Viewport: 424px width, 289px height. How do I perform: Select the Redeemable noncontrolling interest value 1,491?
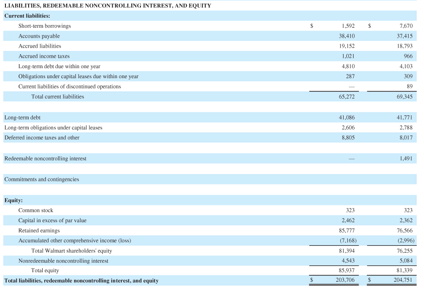405,159
